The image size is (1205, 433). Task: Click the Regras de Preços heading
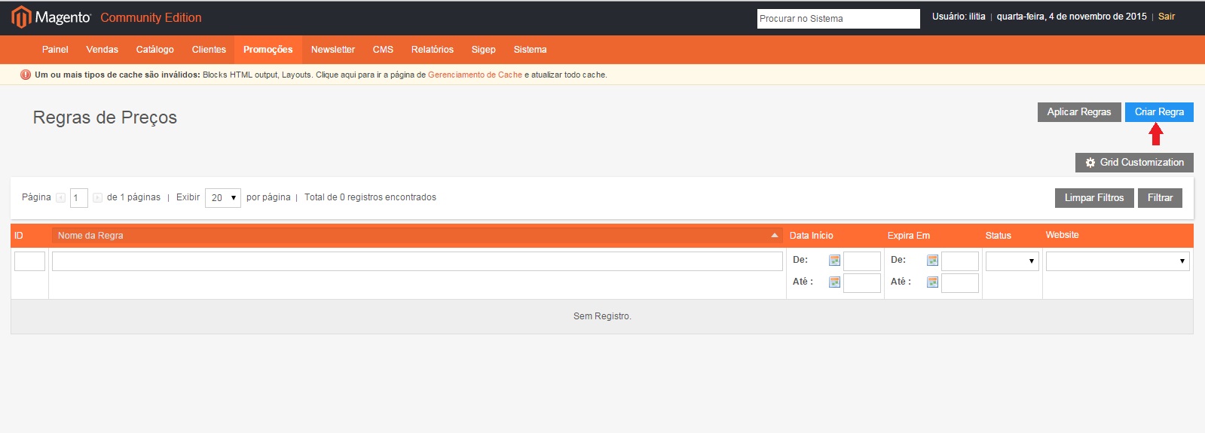[x=105, y=117]
